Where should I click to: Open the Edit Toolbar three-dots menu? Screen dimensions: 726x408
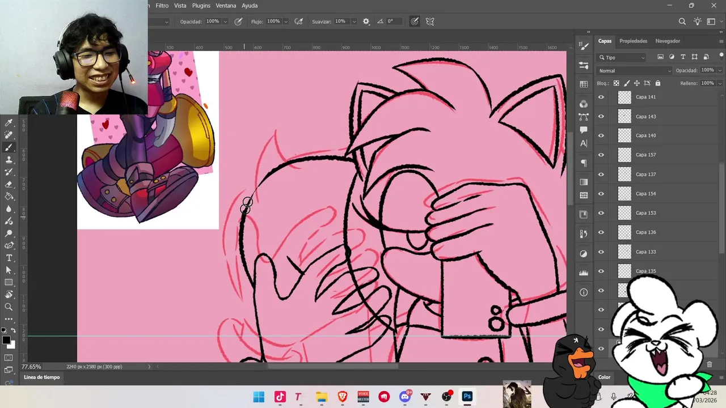(x=9, y=319)
